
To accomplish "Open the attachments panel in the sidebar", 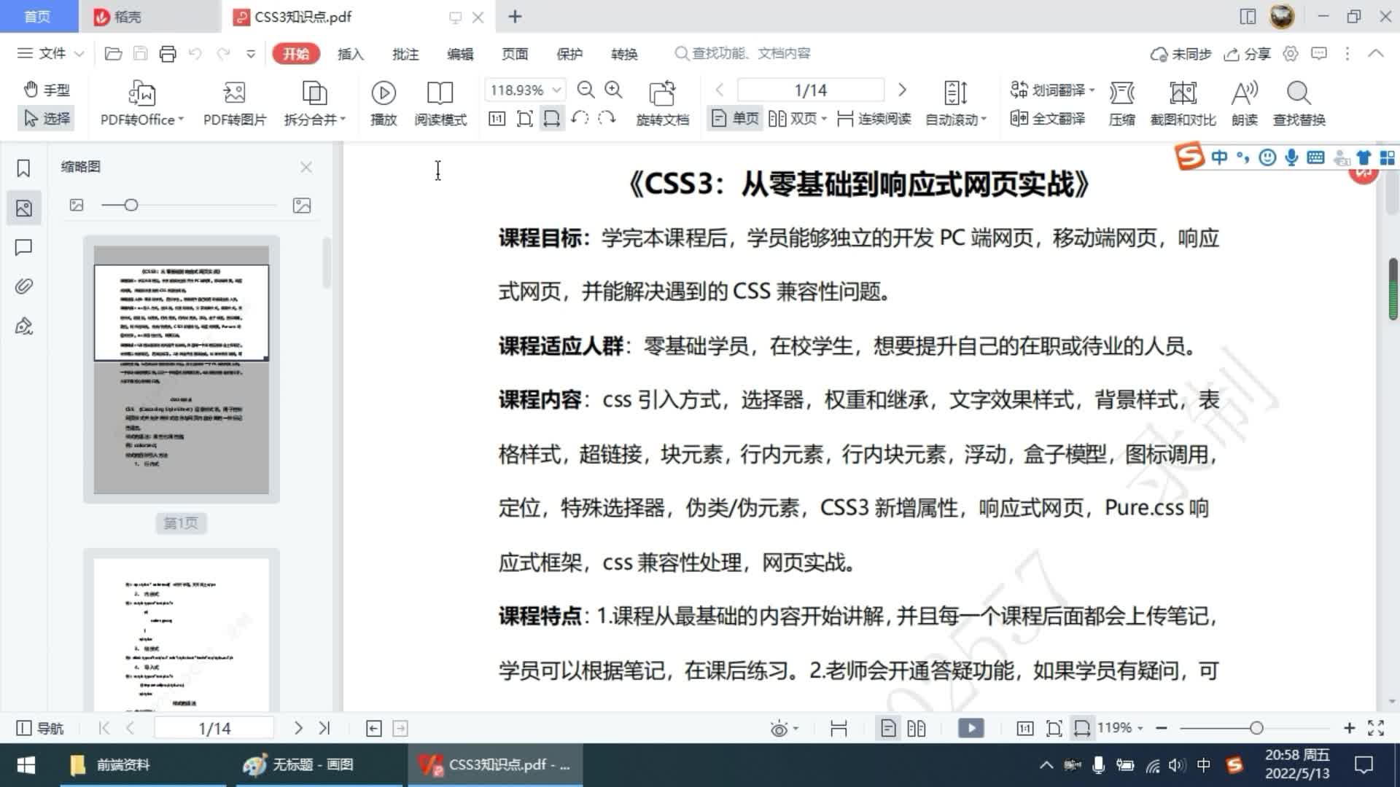I will coord(23,286).
